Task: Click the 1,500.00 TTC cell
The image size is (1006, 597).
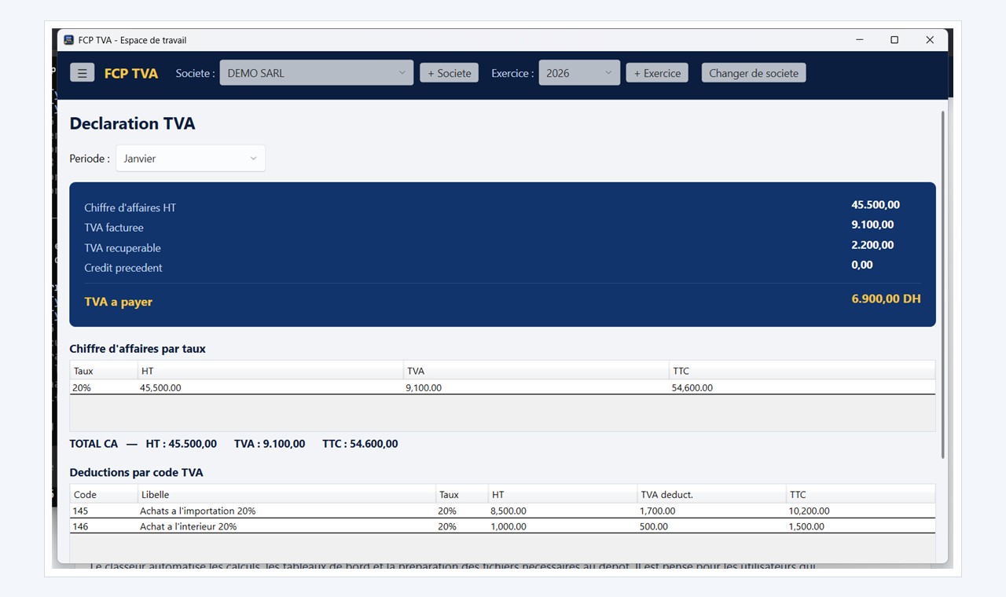Action: [860, 526]
